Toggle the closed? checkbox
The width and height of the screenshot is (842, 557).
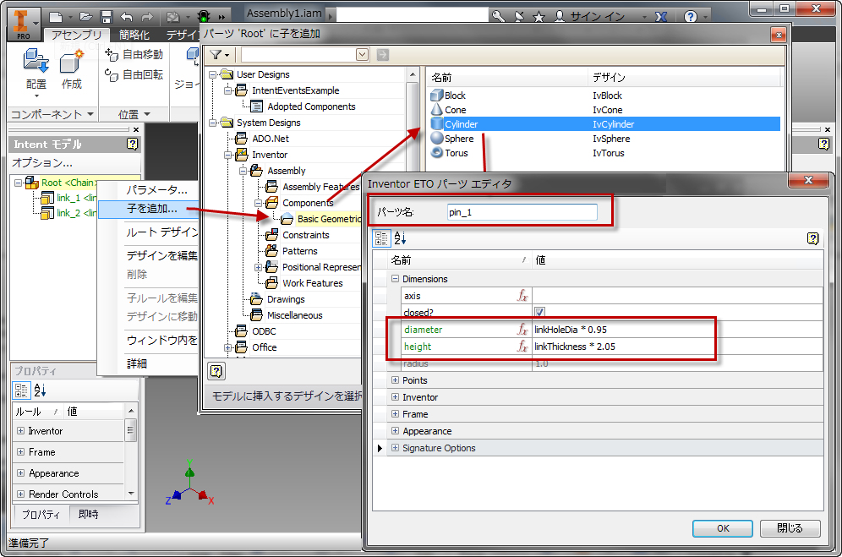pos(539,312)
